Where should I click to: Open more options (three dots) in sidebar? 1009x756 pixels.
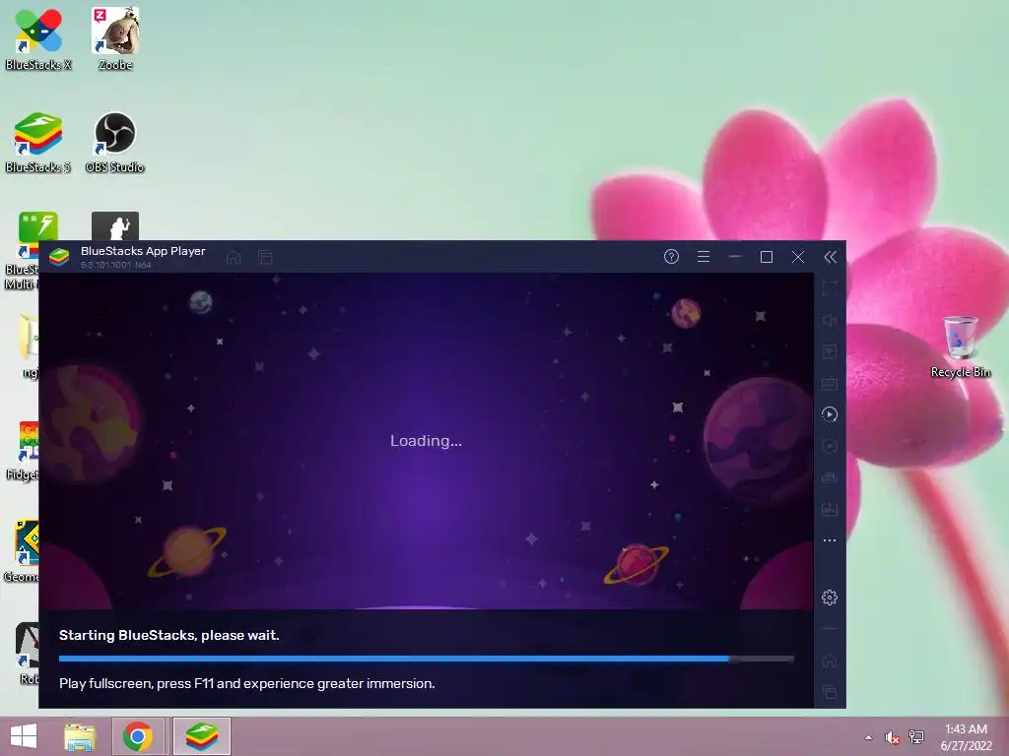click(x=830, y=540)
